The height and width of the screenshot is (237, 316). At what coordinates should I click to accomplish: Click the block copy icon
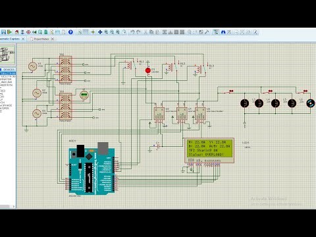coord(165,32)
